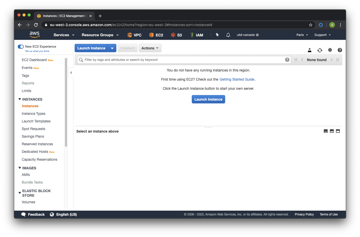Open the Privacy Policy link
The width and height of the screenshot is (360, 237).
304,214
